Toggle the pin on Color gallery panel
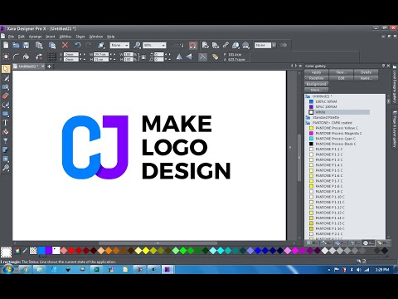398x299 pixels. [x=383, y=66]
